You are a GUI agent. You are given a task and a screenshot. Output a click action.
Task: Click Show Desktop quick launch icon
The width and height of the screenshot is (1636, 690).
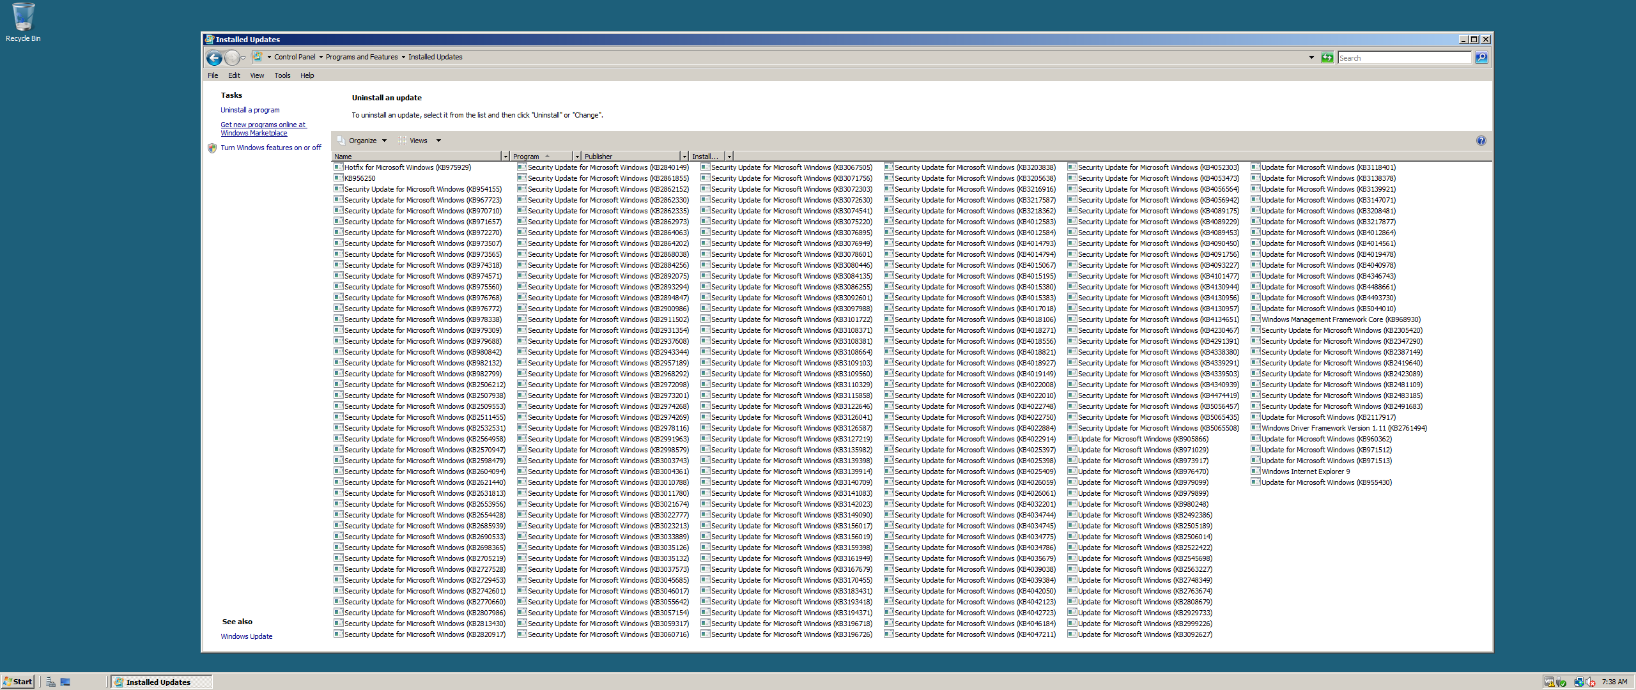pos(65,682)
